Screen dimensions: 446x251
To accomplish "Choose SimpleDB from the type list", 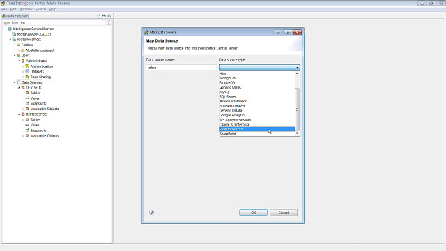I will (256, 82).
